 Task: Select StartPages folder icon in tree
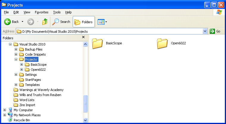[21, 79]
